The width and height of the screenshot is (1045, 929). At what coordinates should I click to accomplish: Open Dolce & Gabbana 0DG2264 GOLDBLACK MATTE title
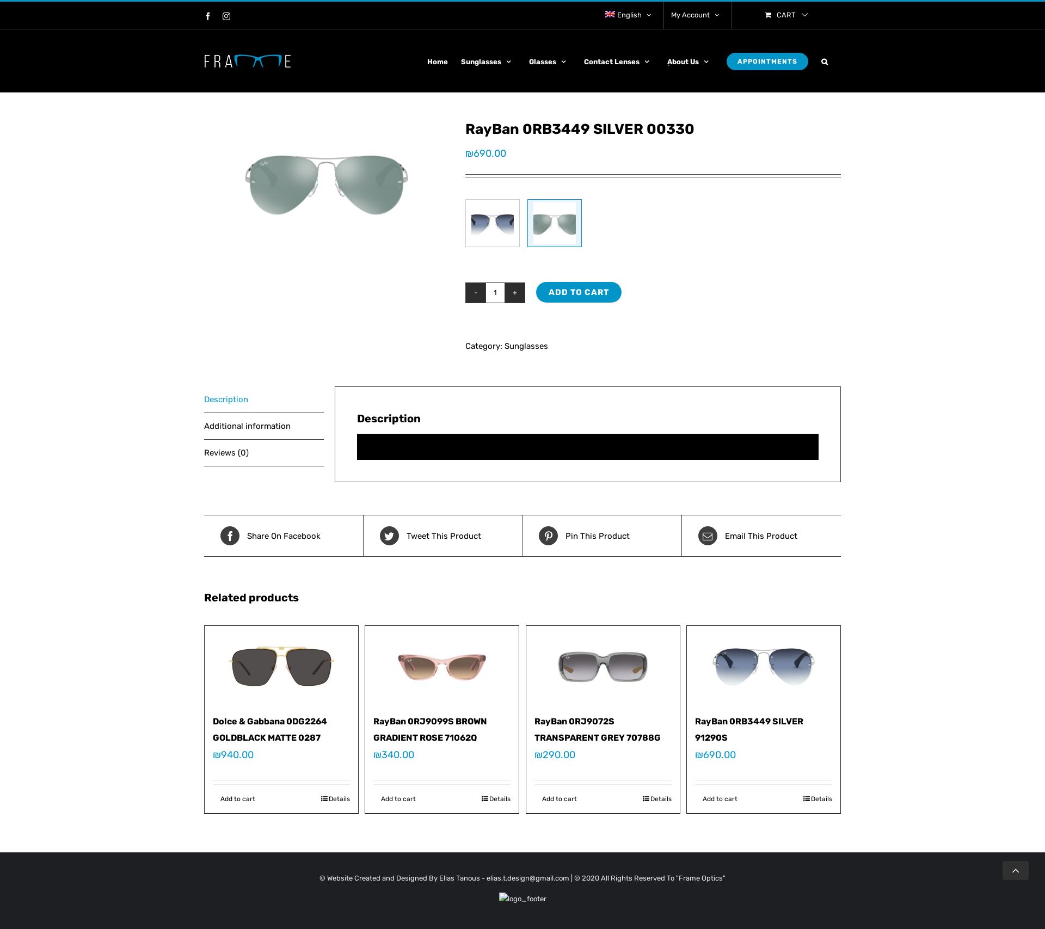tap(270, 730)
